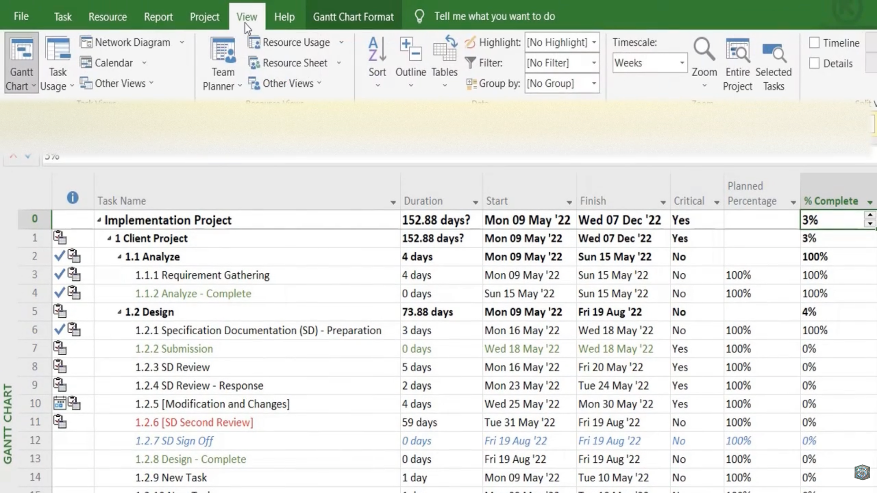The height and width of the screenshot is (493, 877).
Task: Click the Resource Sheet button
Action: click(295, 63)
